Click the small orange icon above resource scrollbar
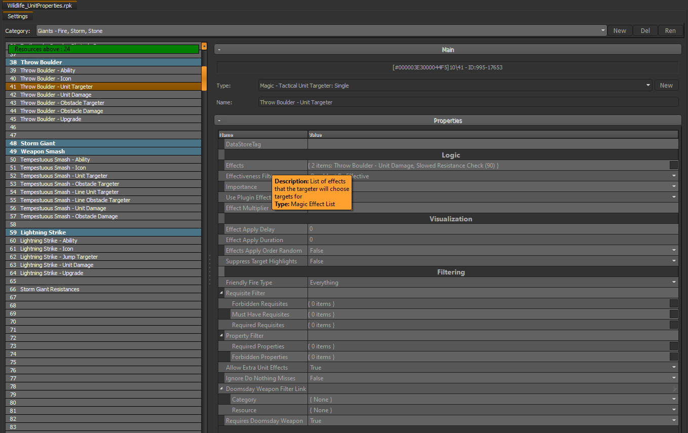This screenshot has width=688, height=433. point(204,46)
